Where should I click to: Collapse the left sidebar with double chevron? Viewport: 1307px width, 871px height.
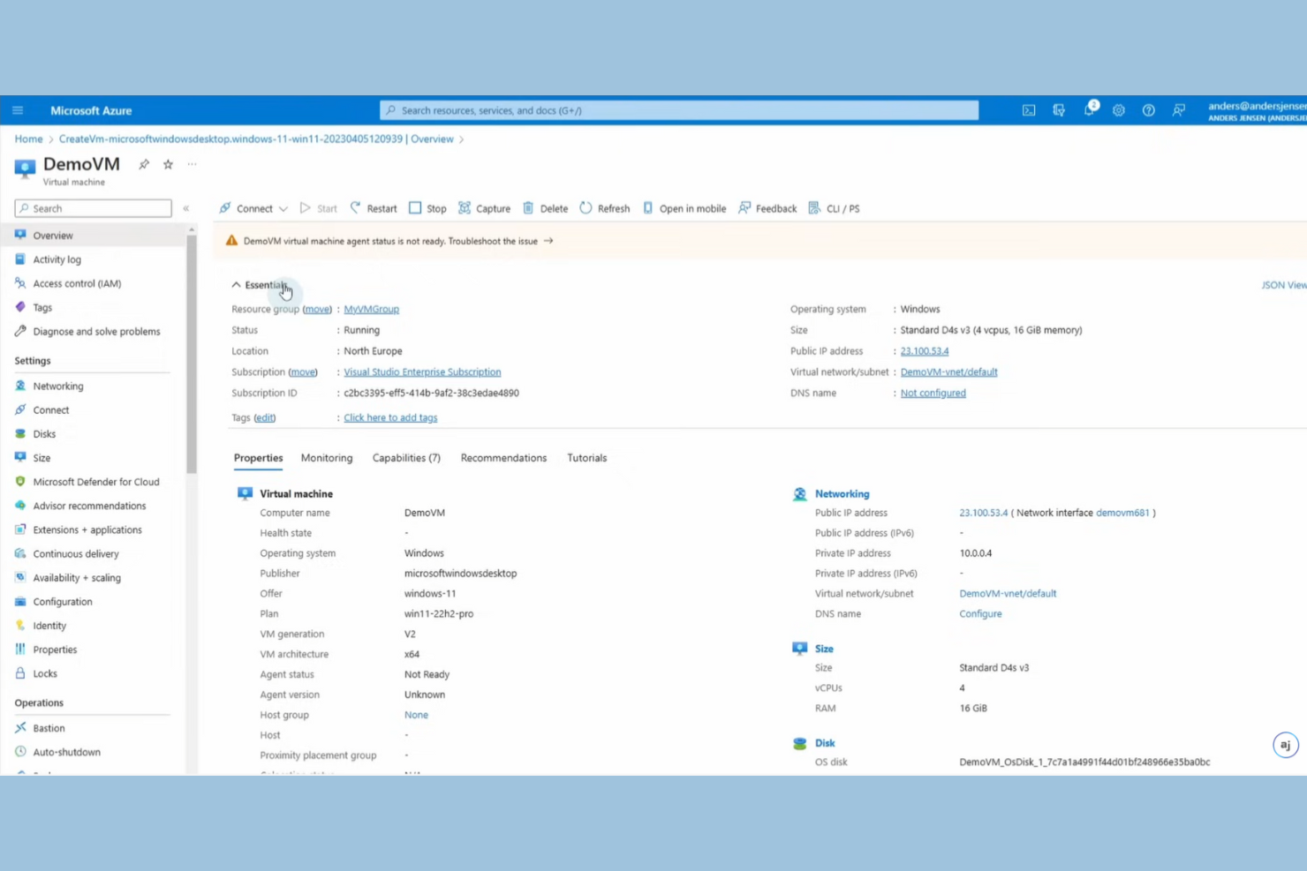pyautogui.click(x=186, y=208)
